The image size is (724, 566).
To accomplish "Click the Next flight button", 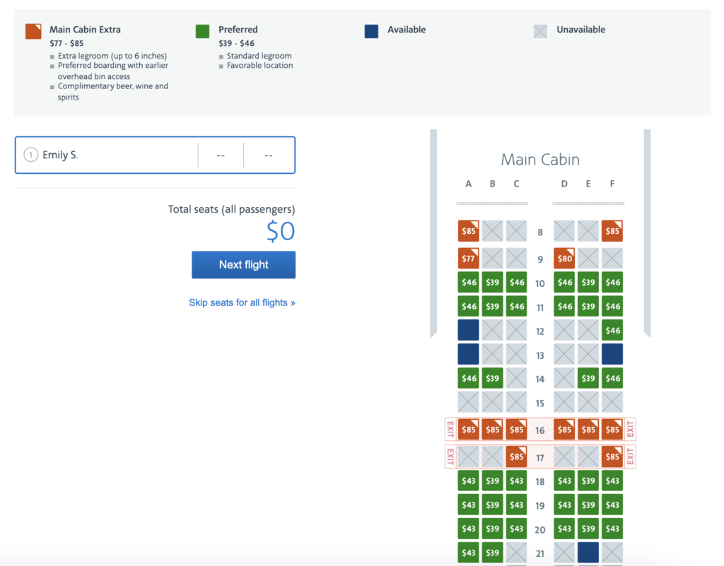I will coord(243,265).
